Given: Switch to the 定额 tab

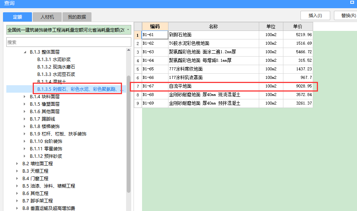Looking at the screenshot, I should [17, 17].
